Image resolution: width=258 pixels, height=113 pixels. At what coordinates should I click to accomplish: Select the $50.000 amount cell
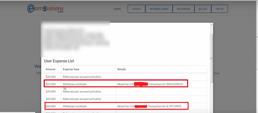pos(51,106)
